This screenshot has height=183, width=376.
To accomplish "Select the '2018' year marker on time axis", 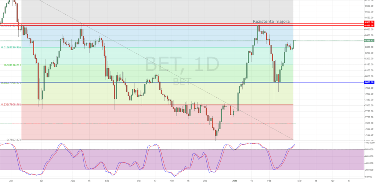I will click(x=235, y=181).
